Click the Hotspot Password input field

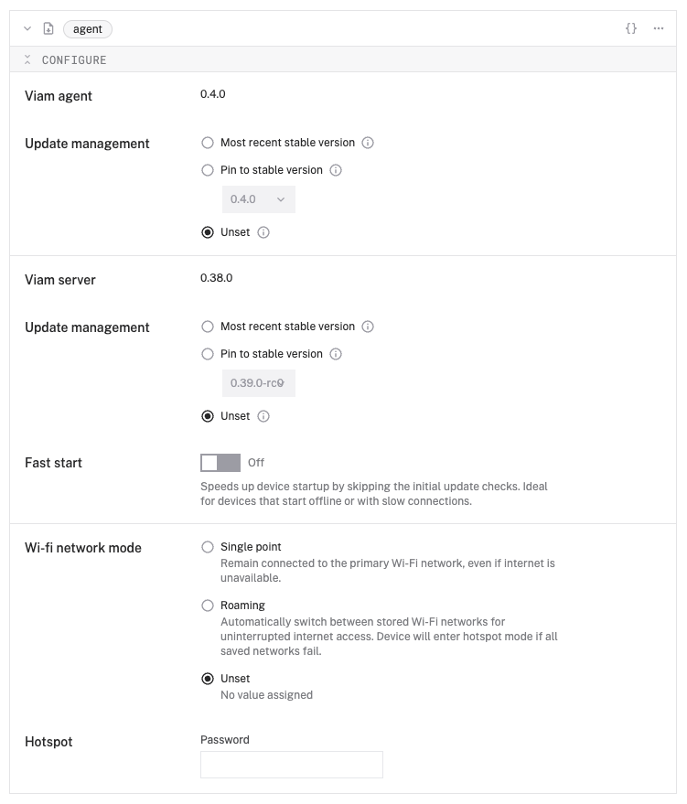point(291,765)
